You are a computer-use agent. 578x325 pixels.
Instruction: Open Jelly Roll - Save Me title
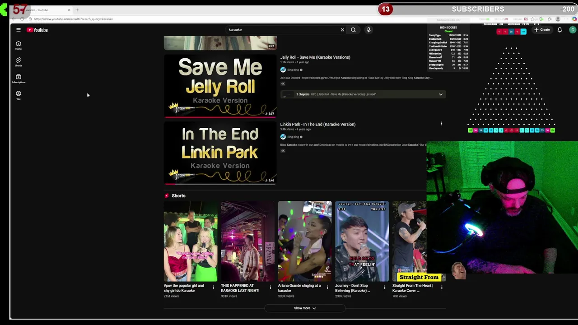[x=315, y=57]
